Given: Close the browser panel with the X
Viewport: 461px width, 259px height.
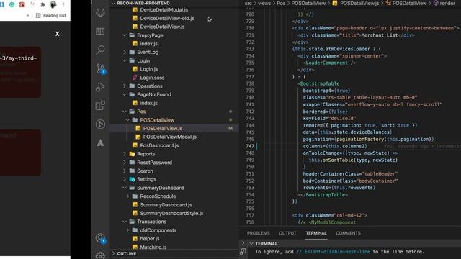Looking at the screenshot, I should [x=58, y=34].
